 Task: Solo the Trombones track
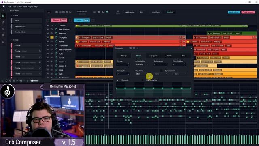tap(52, 45)
